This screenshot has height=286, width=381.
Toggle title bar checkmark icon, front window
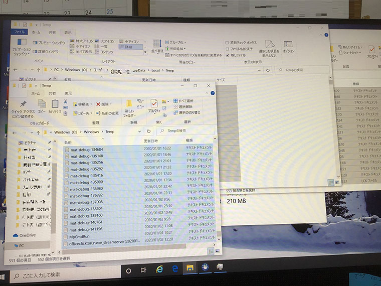click(x=24, y=86)
